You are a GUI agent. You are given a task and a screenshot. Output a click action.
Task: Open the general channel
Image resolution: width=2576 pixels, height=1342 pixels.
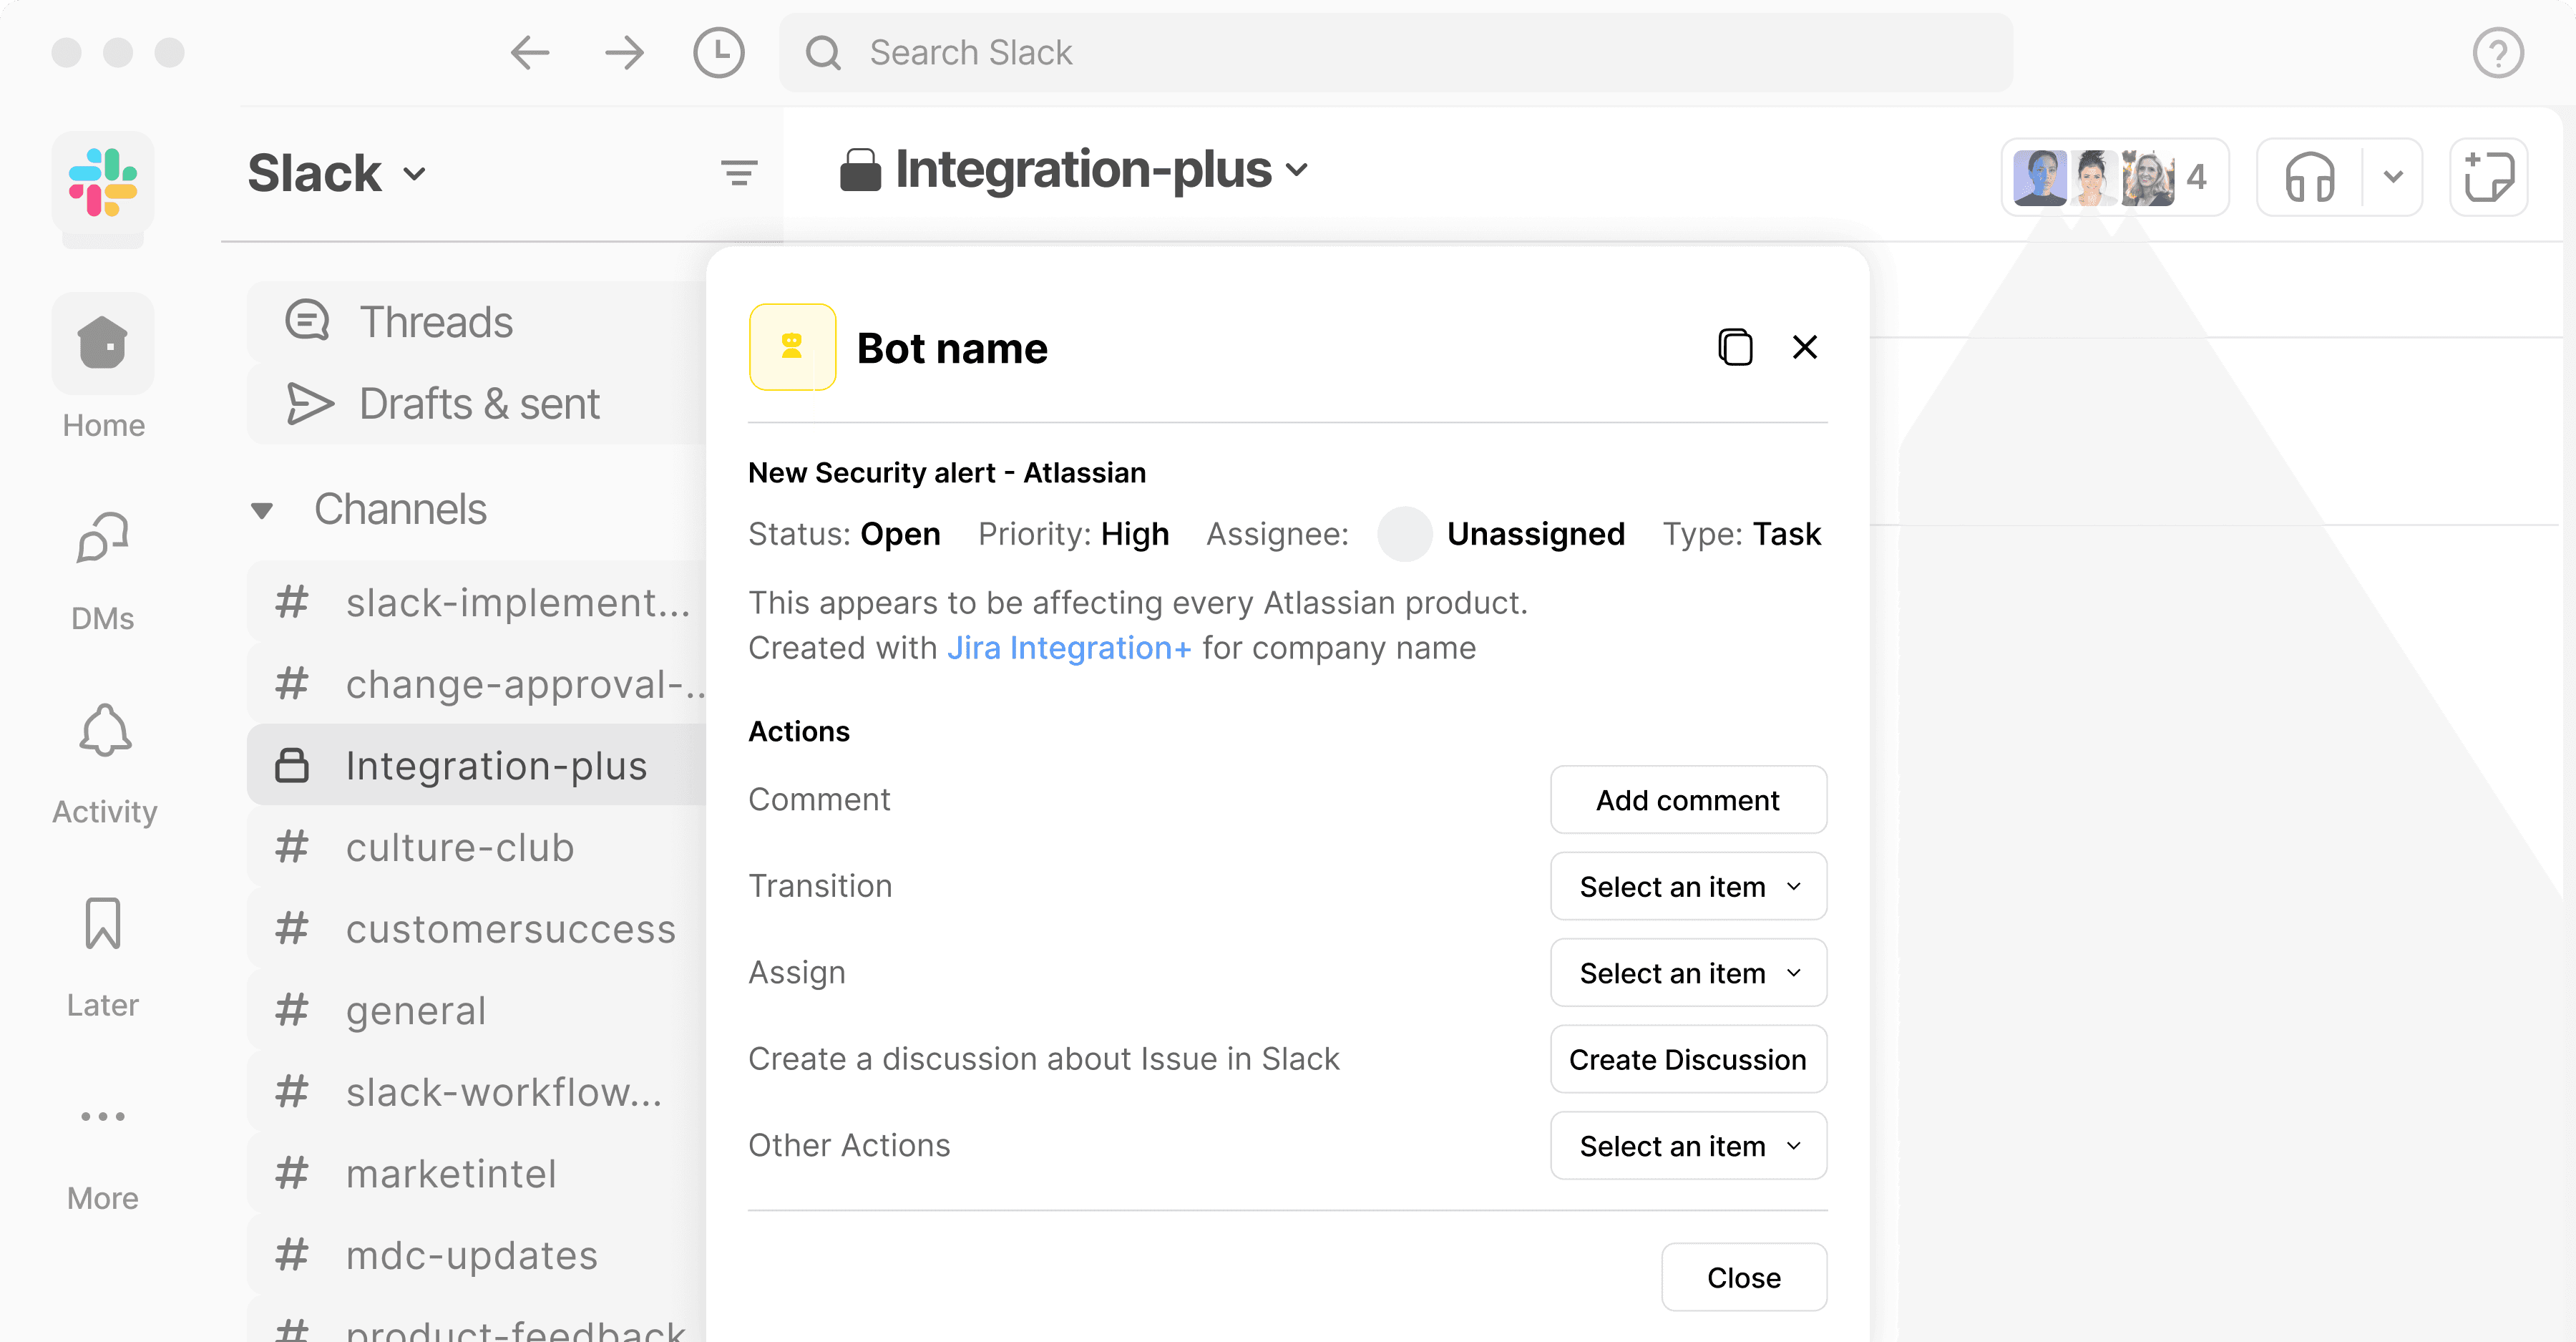click(x=476, y=1011)
